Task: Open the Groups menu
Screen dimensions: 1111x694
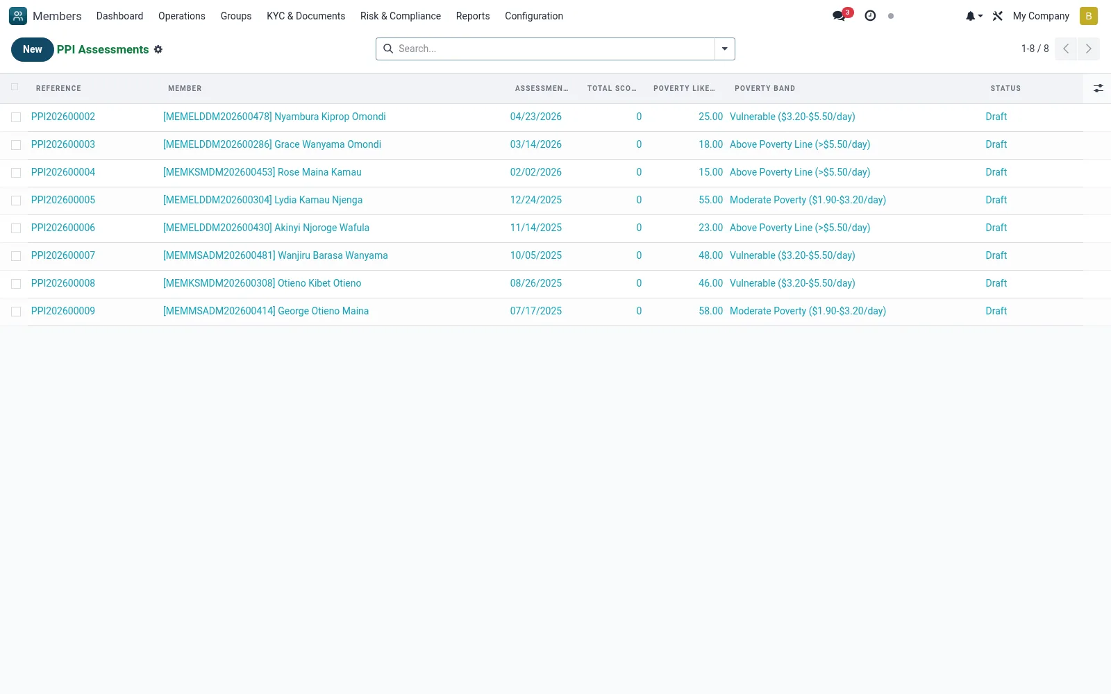Action: [236, 16]
